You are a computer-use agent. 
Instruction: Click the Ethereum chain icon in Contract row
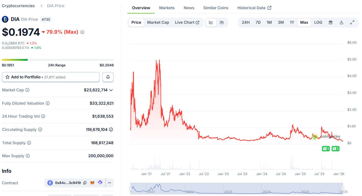tap(50, 183)
